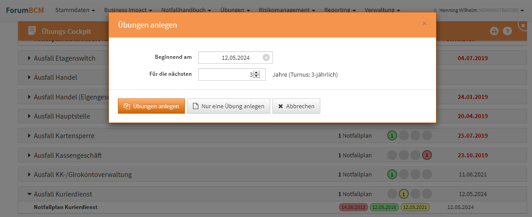Open the Verwaltung menu
The height and width of the screenshot is (217, 532).
[382, 10]
